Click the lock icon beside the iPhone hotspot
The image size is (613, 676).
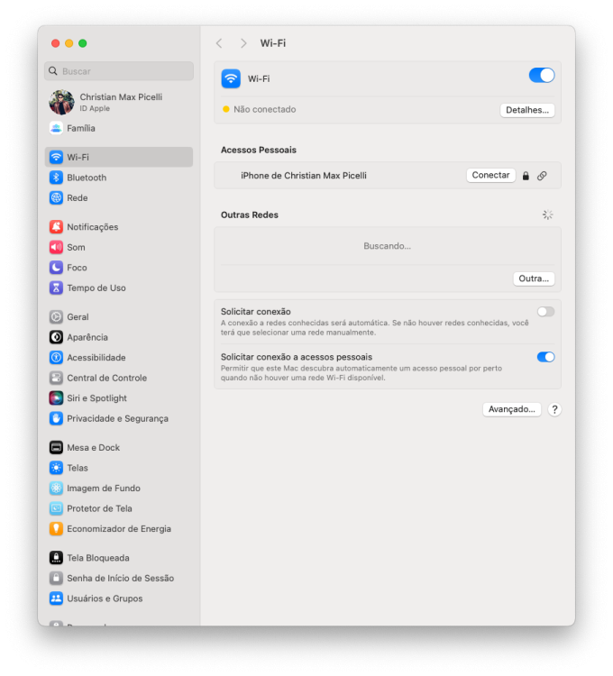pyautogui.click(x=526, y=176)
